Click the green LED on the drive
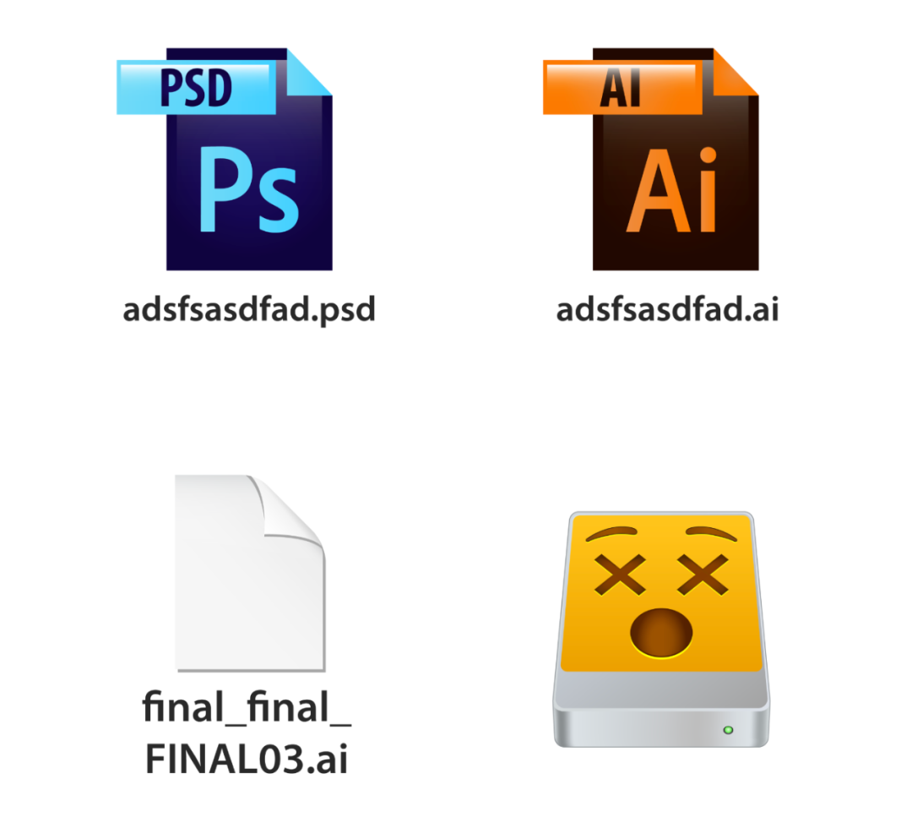Viewport: 912px width, 828px height. [728, 730]
